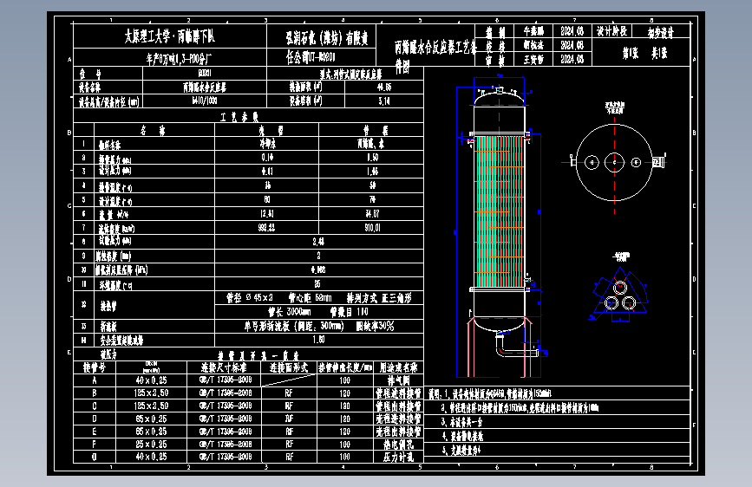This screenshot has width=752, height=487.
Task: Click '65×0.25' in nozzle row D
Action: 151,419
